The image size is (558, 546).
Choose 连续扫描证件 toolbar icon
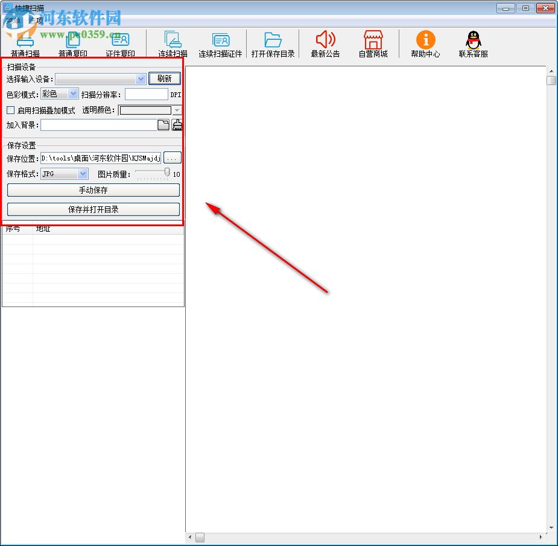click(x=220, y=44)
